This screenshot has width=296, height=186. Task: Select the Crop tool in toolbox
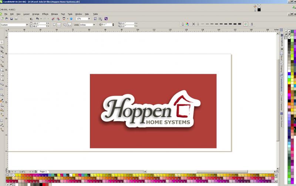point(2,52)
